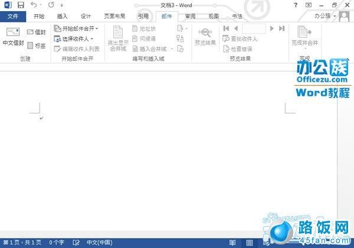The image size is (354, 248).
Task: Click the language 中文(中国) indicator
Action: (x=100, y=243)
